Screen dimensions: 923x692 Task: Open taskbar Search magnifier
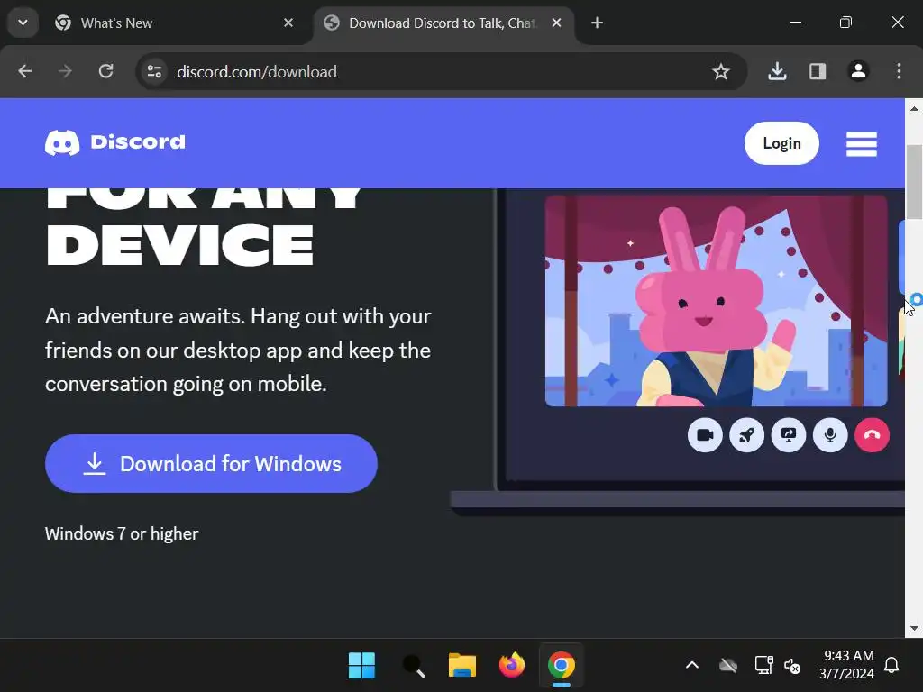(x=413, y=666)
